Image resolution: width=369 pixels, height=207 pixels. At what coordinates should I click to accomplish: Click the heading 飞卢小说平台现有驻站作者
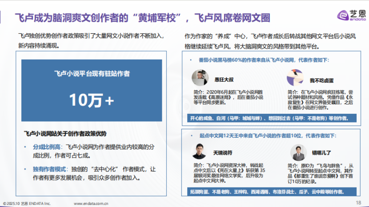[x=92, y=74]
